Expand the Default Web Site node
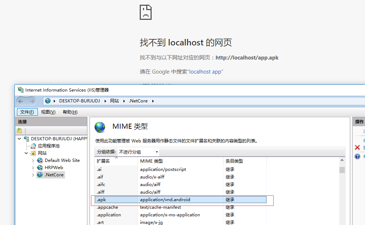Viewport: 365px width, 225px height. pyautogui.click(x=33, y=160)
